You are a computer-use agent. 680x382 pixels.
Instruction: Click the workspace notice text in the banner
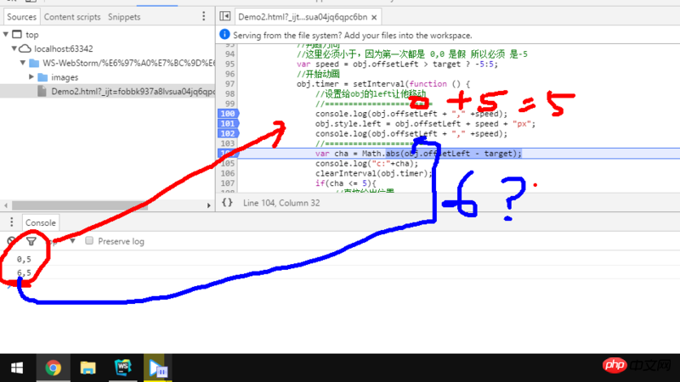tap(352, 35)
